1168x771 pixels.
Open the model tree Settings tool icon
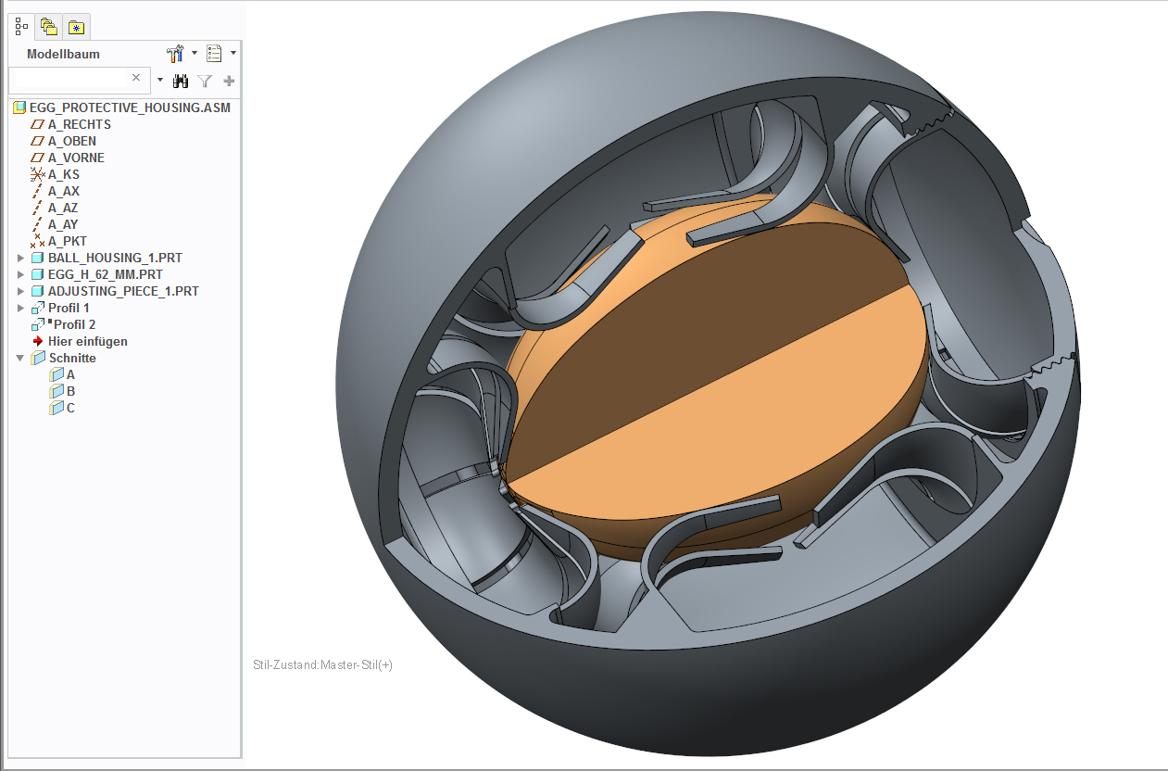pyautogui.click(x=175, y=54)
